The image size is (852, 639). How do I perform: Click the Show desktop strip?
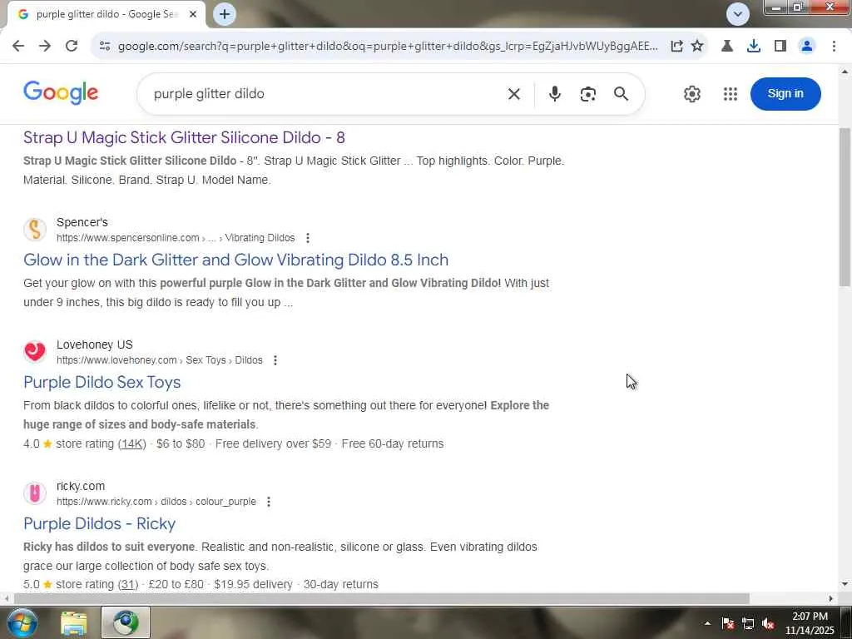848,623
